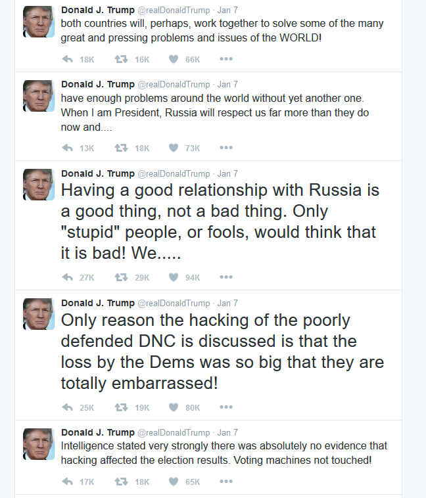This screenshot has width=426, height=498.
Task: Open more options on the 'Russia will respect us' tweet
Action: click(x=226, y=148)
